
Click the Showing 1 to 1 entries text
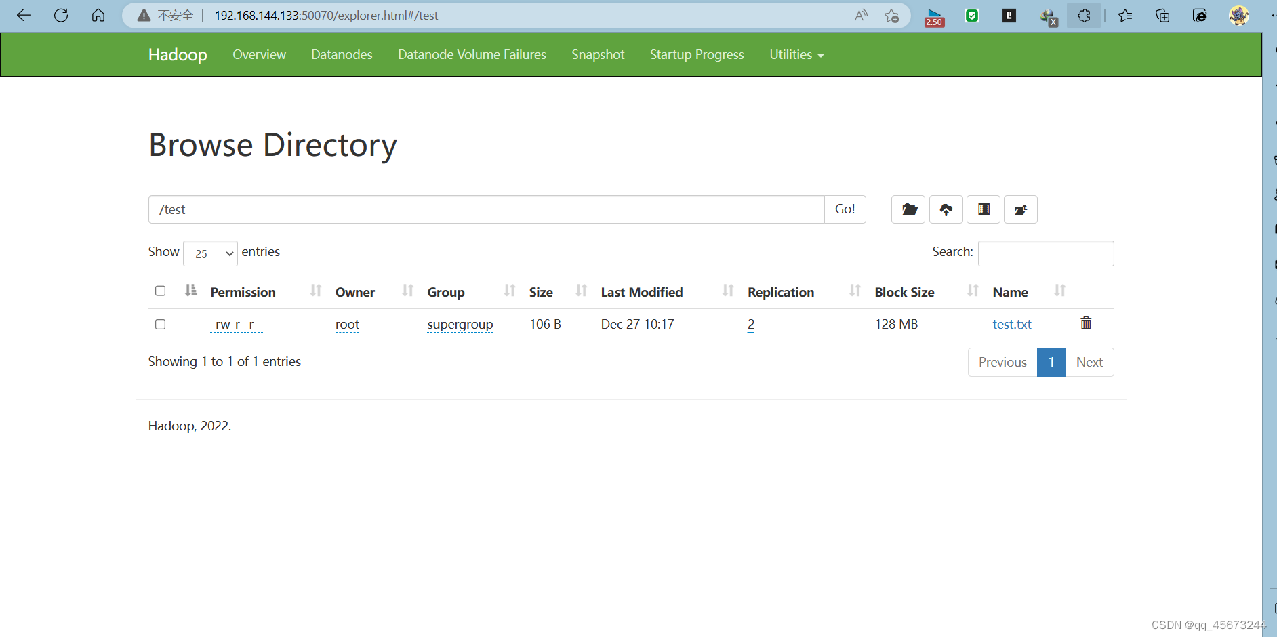point(224,361)
